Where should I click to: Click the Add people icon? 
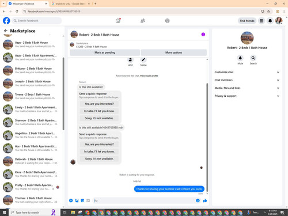130,60
